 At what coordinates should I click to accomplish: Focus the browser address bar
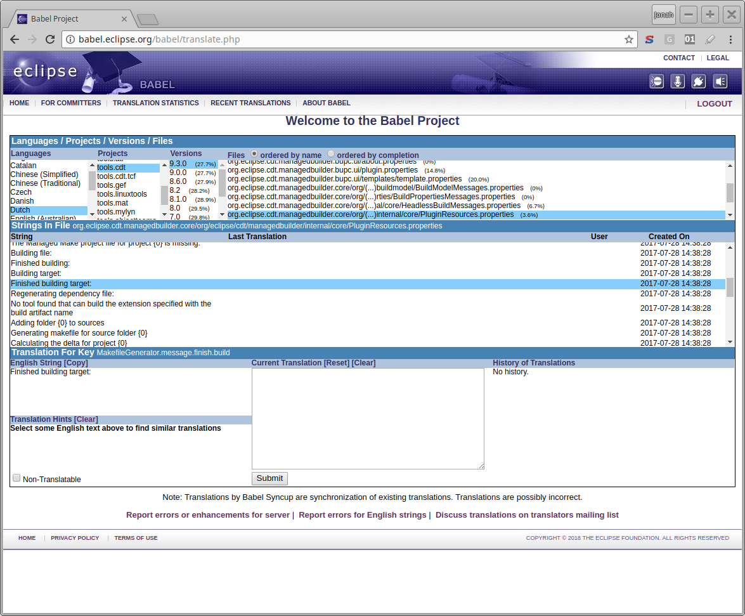349,39
